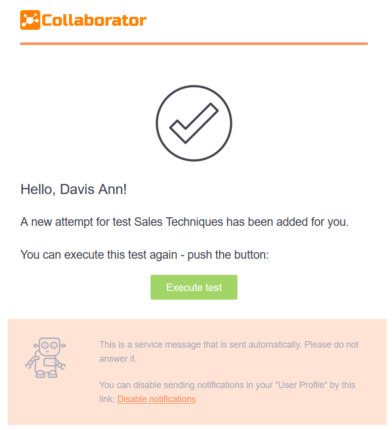The width and height of the screenshot is (392, 430).
Task: Click the orange Collaborator logo icon
Action: 30,20
